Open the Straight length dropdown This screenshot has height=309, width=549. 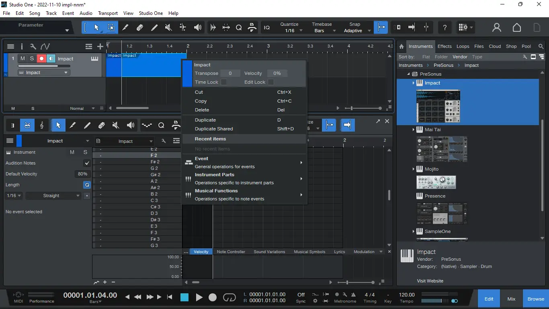click(x=53, y=196)
